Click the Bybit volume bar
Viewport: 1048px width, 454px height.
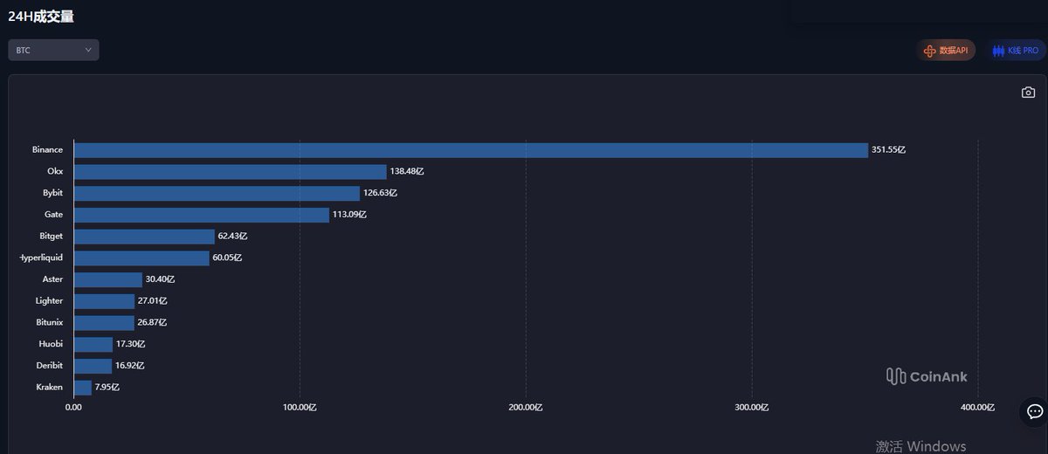pos(217,193)
